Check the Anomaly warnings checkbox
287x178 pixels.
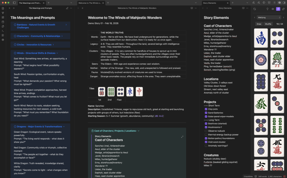[x=207, y=146]
